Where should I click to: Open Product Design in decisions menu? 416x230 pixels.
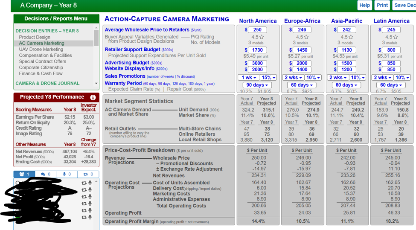(35, 37)
